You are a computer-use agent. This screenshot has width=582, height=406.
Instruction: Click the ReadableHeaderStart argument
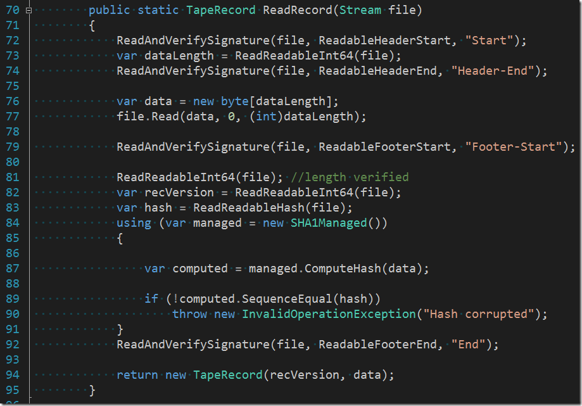click(384, 40)
